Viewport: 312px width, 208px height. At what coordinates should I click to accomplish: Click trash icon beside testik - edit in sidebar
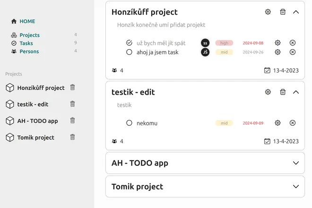[72, 104]
